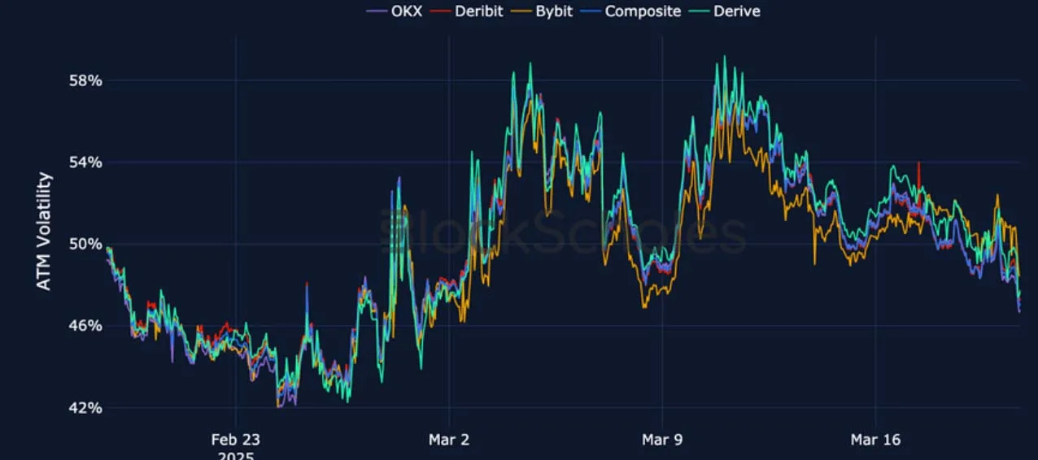The image size is (1038, 460).
Task: Click the Mar 16 date label
Action: [x=875, y=440]
